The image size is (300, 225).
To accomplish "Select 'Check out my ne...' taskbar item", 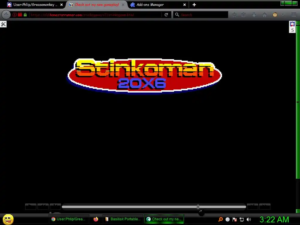I will (164, 219).
